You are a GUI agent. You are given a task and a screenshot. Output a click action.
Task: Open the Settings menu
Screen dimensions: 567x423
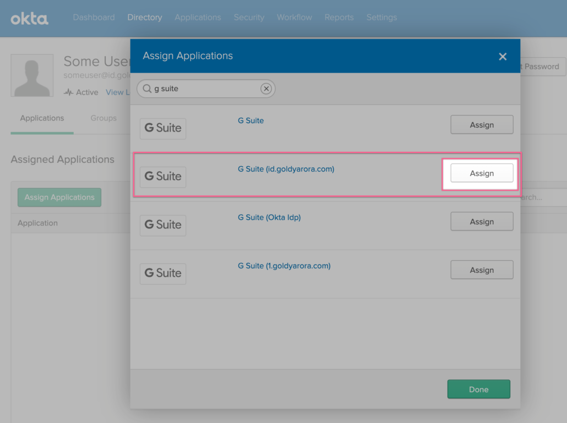click(x=381, y=18)
